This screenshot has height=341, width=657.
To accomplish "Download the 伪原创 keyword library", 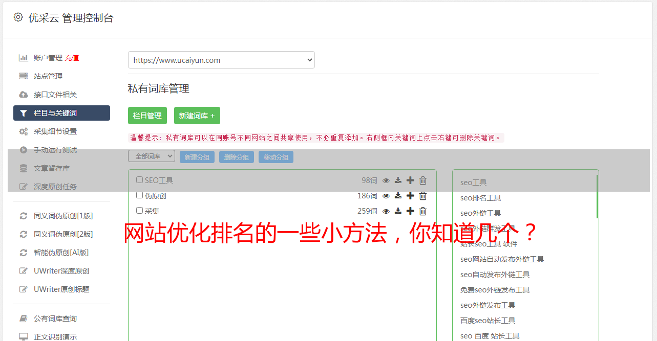I will (x=398, y=196).
